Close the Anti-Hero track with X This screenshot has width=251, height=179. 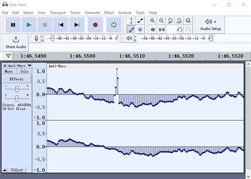click(5, 66)
